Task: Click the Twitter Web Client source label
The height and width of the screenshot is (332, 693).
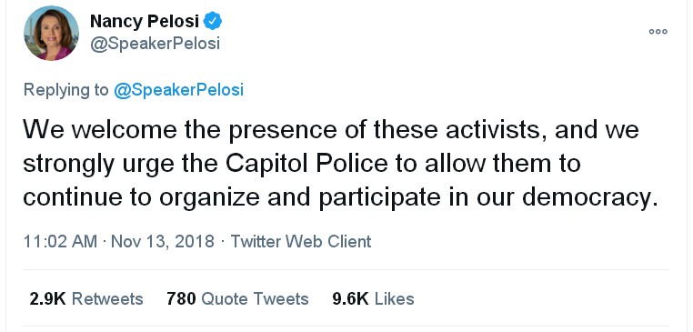Action: [x=301, y=242]
